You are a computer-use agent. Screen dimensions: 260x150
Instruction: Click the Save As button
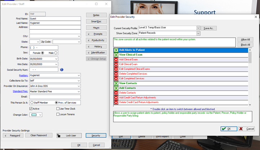click(x=209, y=28)
